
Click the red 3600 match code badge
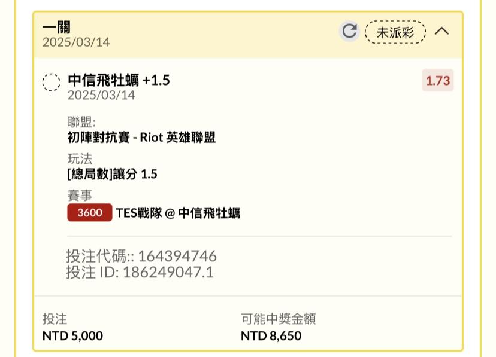pyautogui.click(x=90, y=212)
